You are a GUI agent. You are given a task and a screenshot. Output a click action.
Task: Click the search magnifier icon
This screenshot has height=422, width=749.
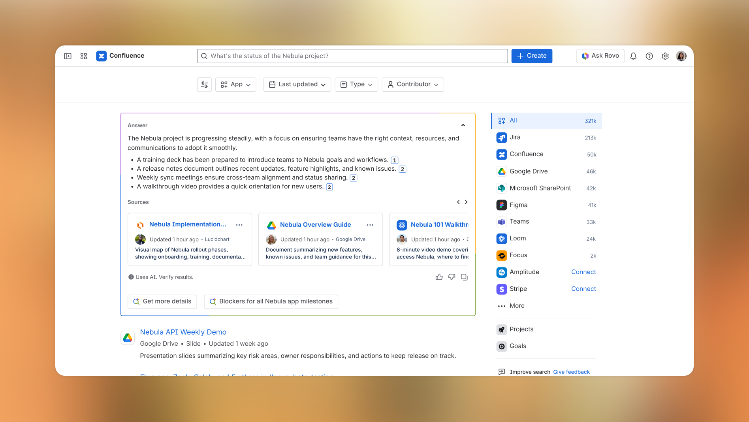[204, 56]
